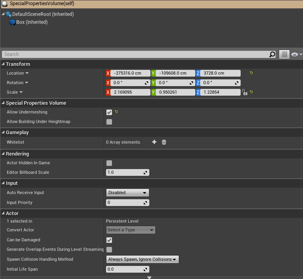303x279 pixels.
Task: Reset Allow Undermeshing to default
Action: pyautogui.click(x=116, y=112)
